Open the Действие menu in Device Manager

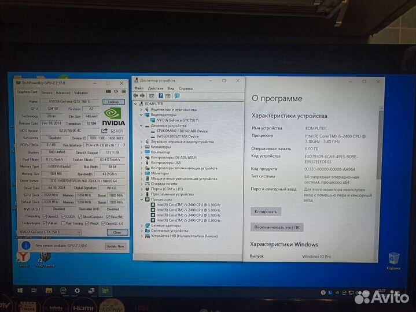tap(156, 88)
